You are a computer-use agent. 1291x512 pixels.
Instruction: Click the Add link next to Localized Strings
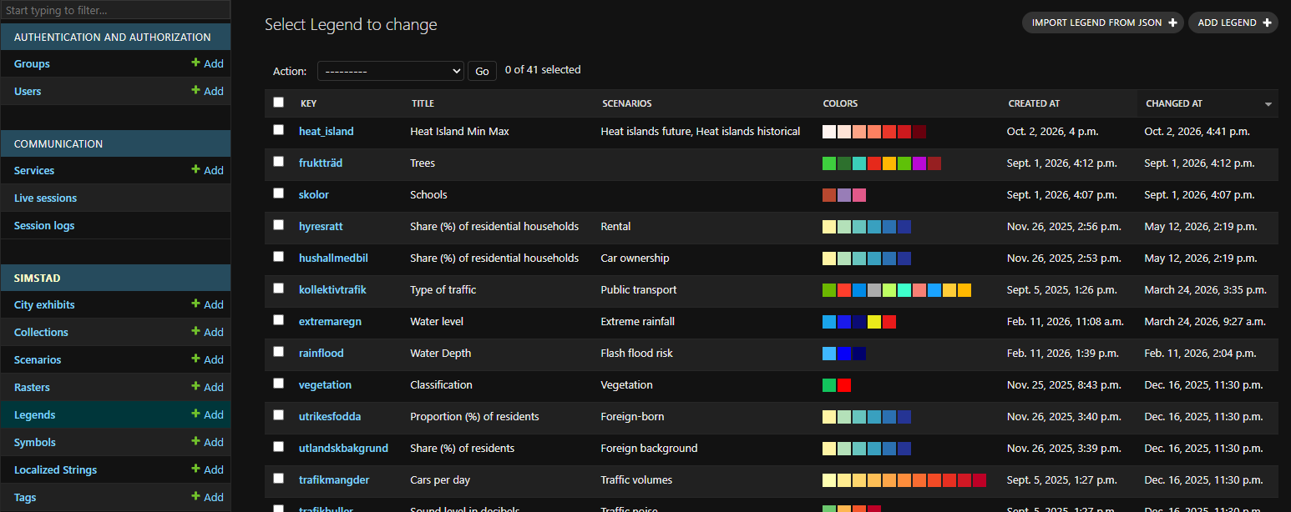coord(207,469)
